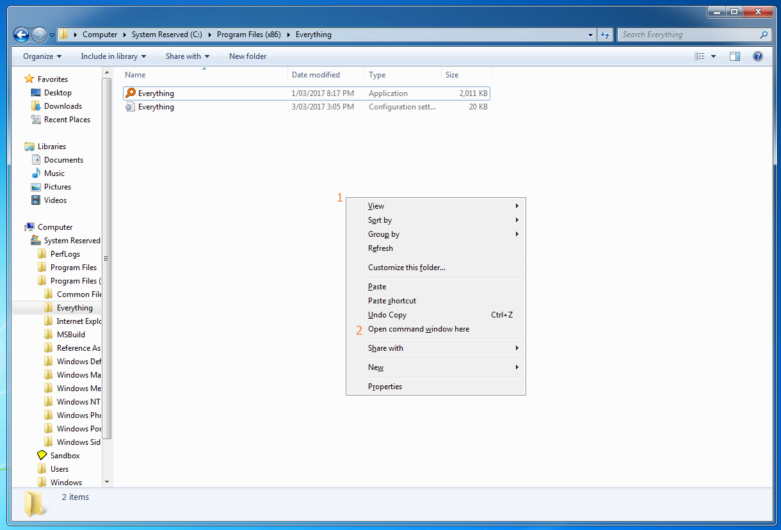
Task: Open the view options dropdown arrow
Action: (x=713, y=56)
